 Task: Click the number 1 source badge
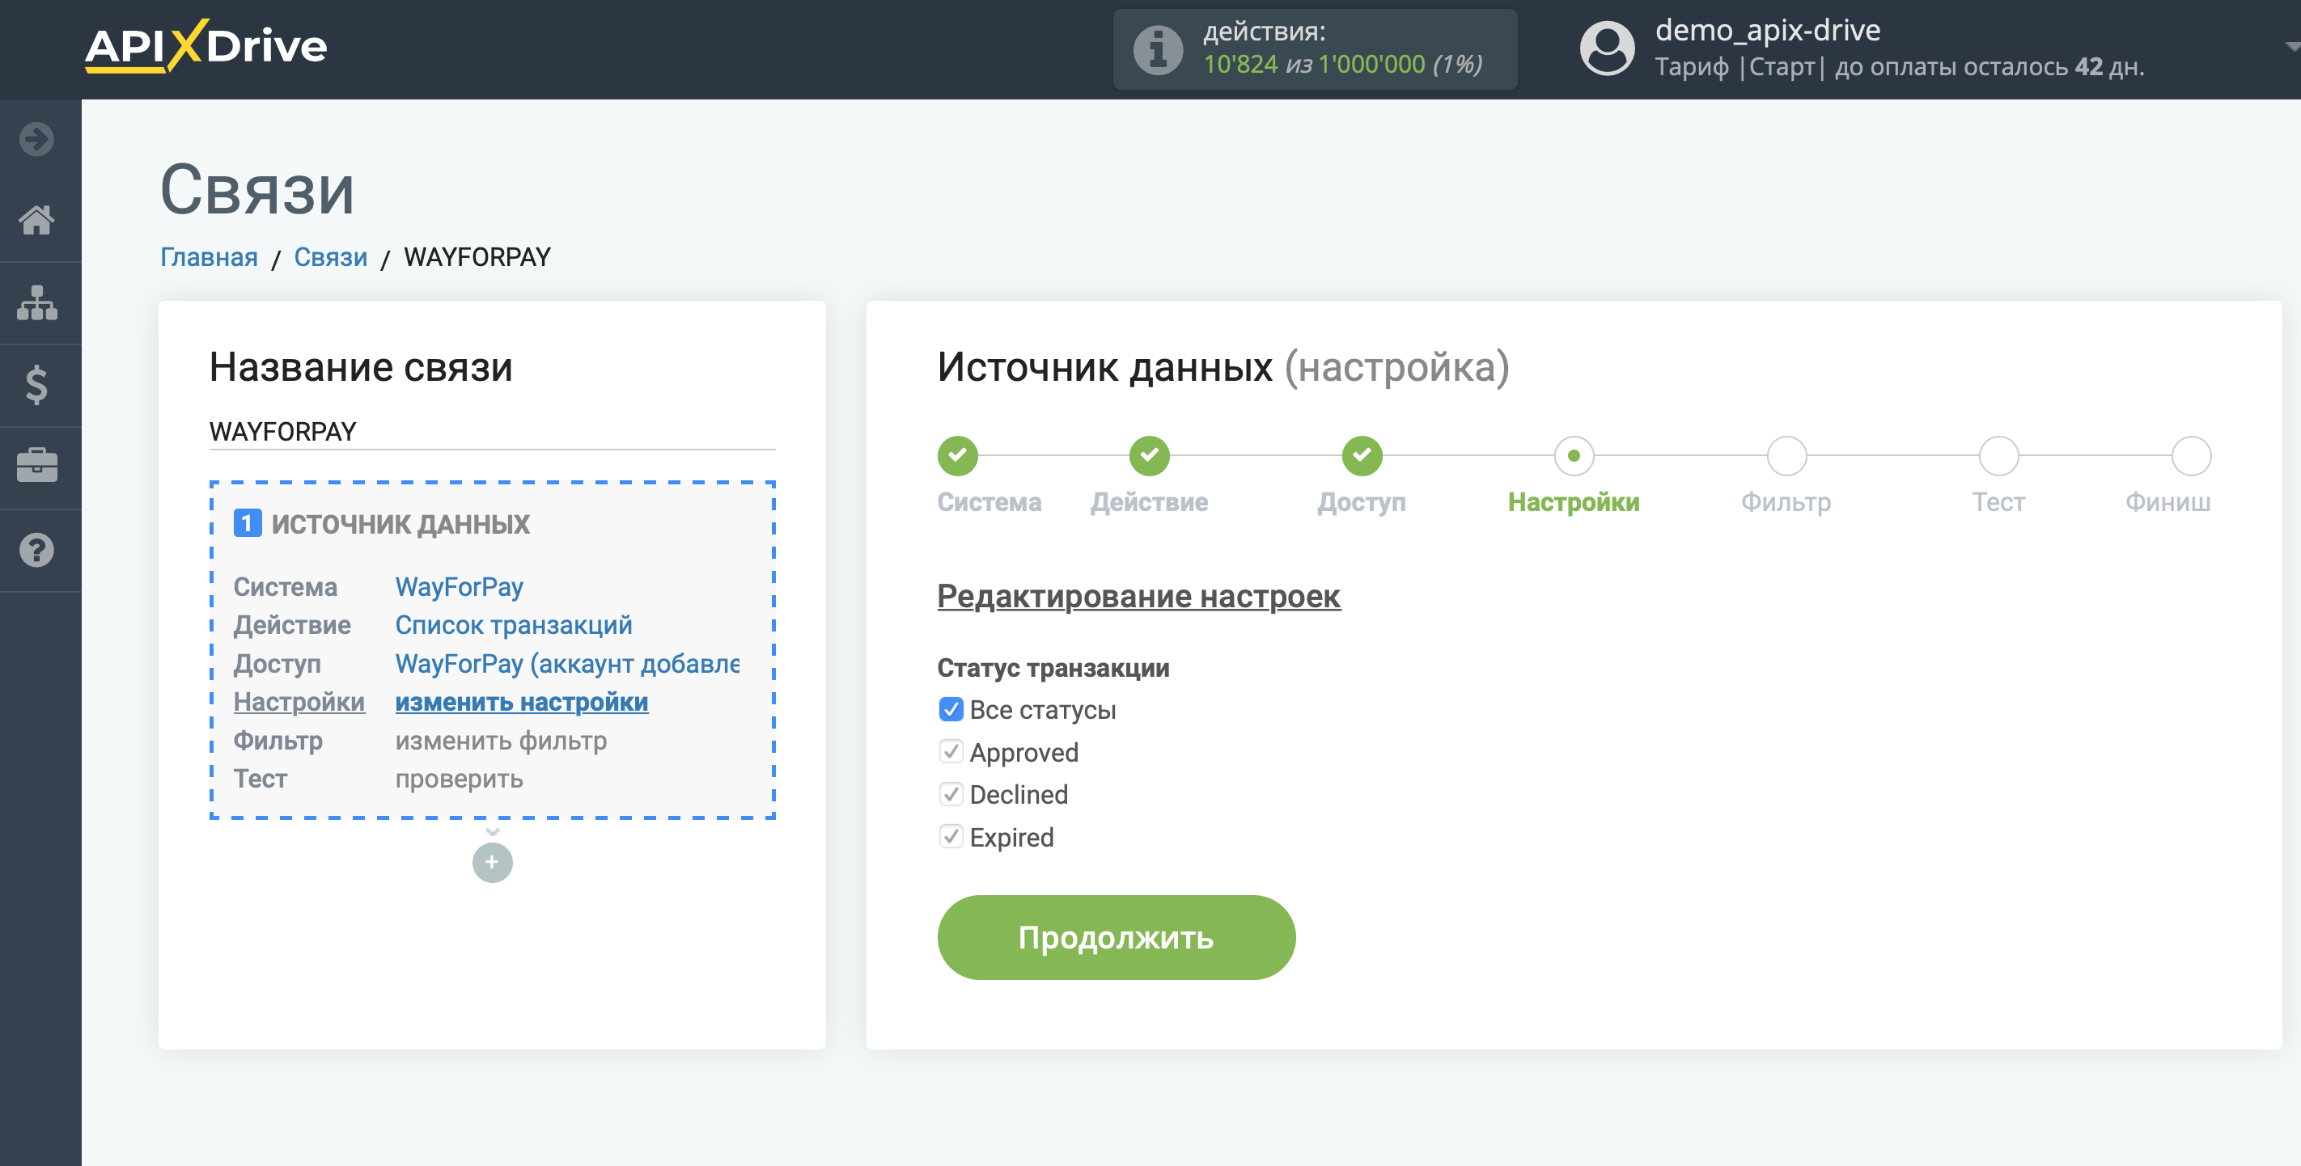(x=248, y=523)
